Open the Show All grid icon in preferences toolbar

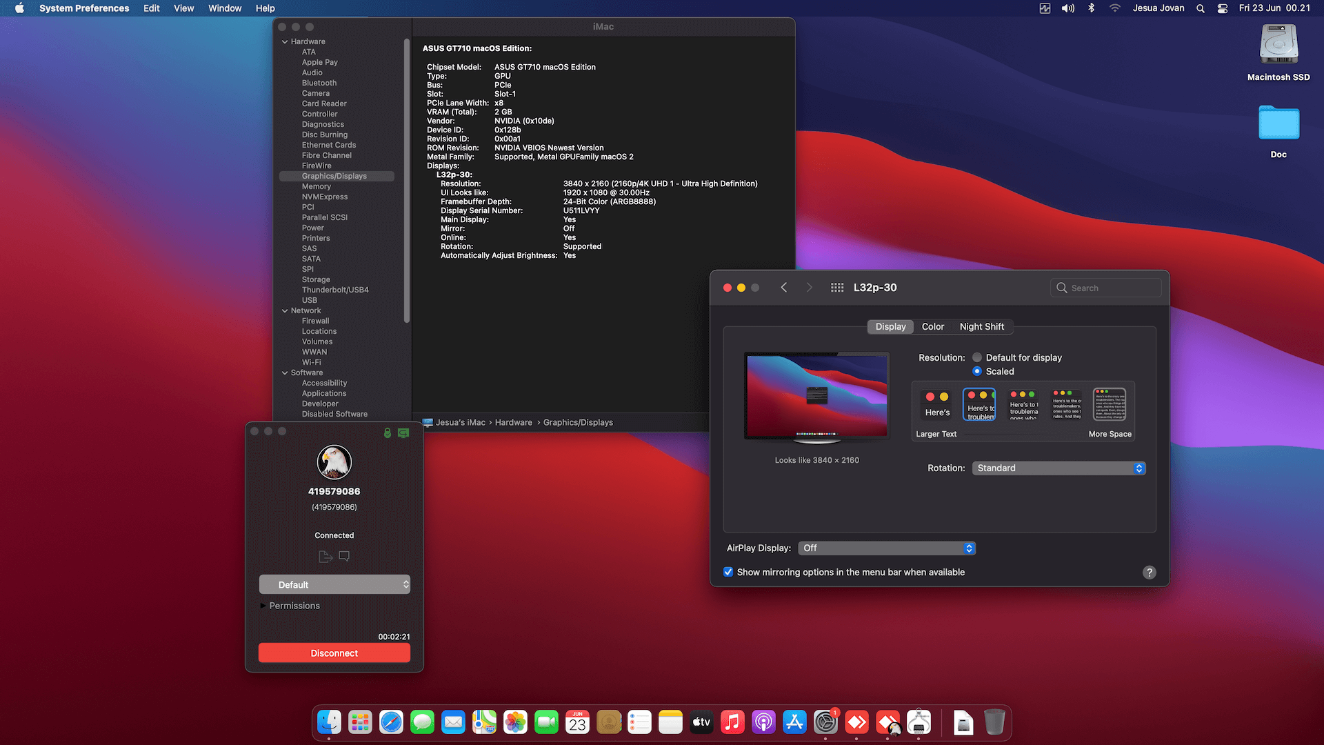(836, 287)
